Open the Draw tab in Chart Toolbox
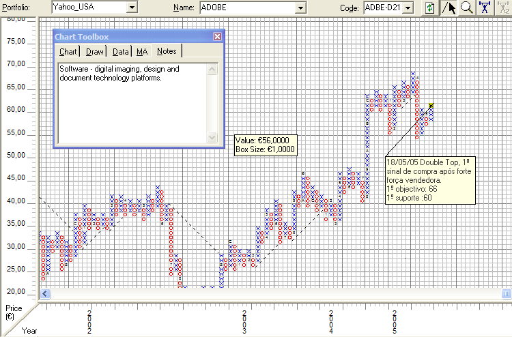 (x=95, y=52)
